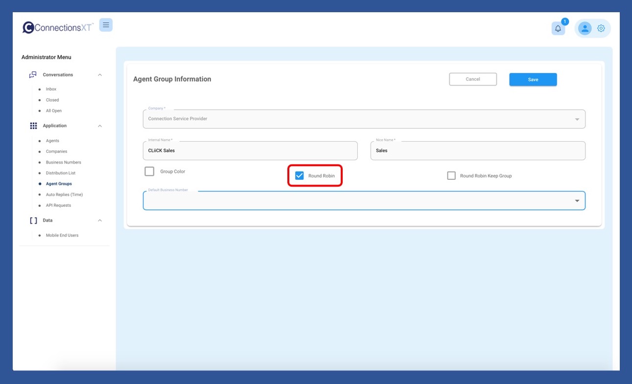The height and width of the screenshot is (384, 632).
Task: Click the Cancel button
Action: pos(472,79)
